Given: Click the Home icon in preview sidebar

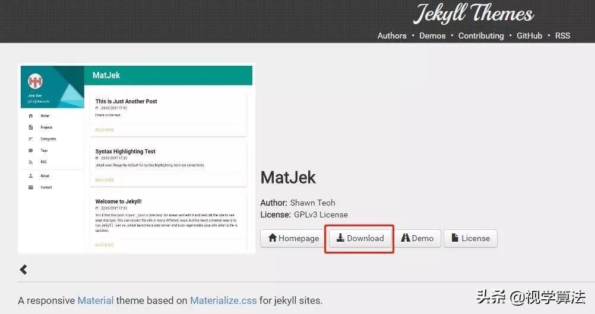Looking at the screenshot, I should pos(31,116).
